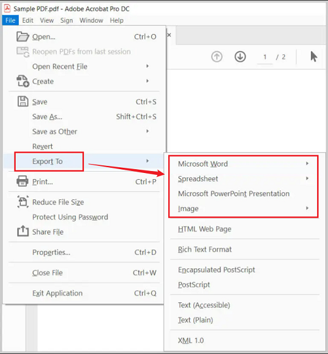This screenshot has height=354, width=328.
Task: Close the document tab with X
Action: [169, 35]
